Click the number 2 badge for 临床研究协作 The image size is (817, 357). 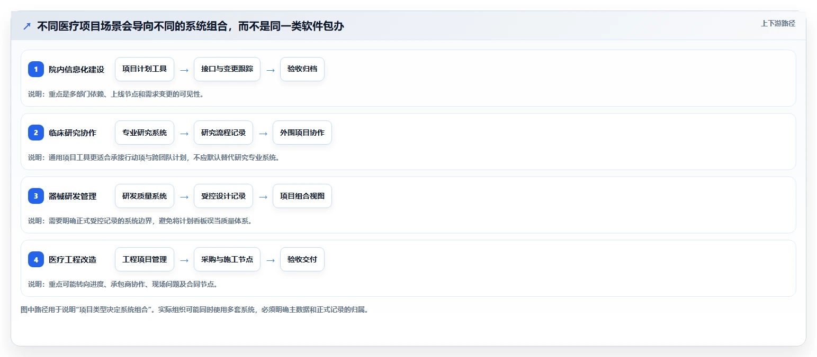click(36, 133)
